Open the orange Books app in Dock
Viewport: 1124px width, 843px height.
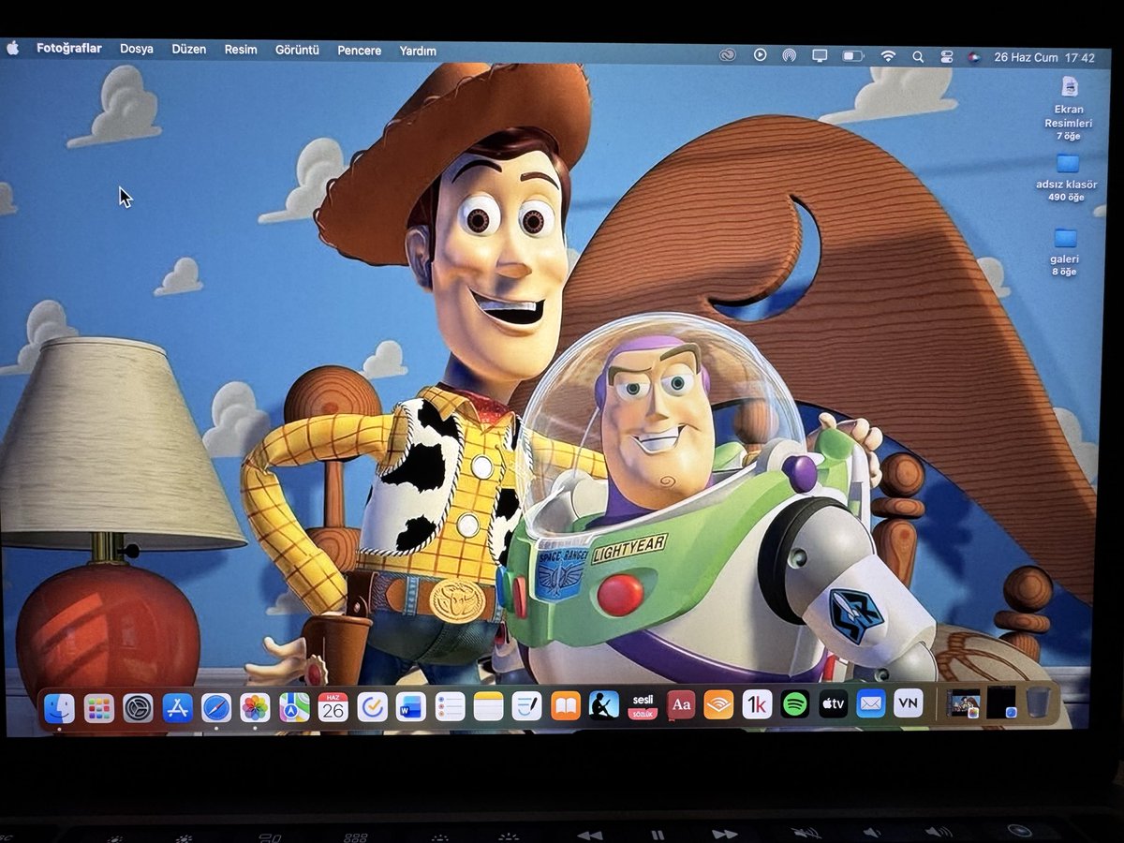(565, 706)
